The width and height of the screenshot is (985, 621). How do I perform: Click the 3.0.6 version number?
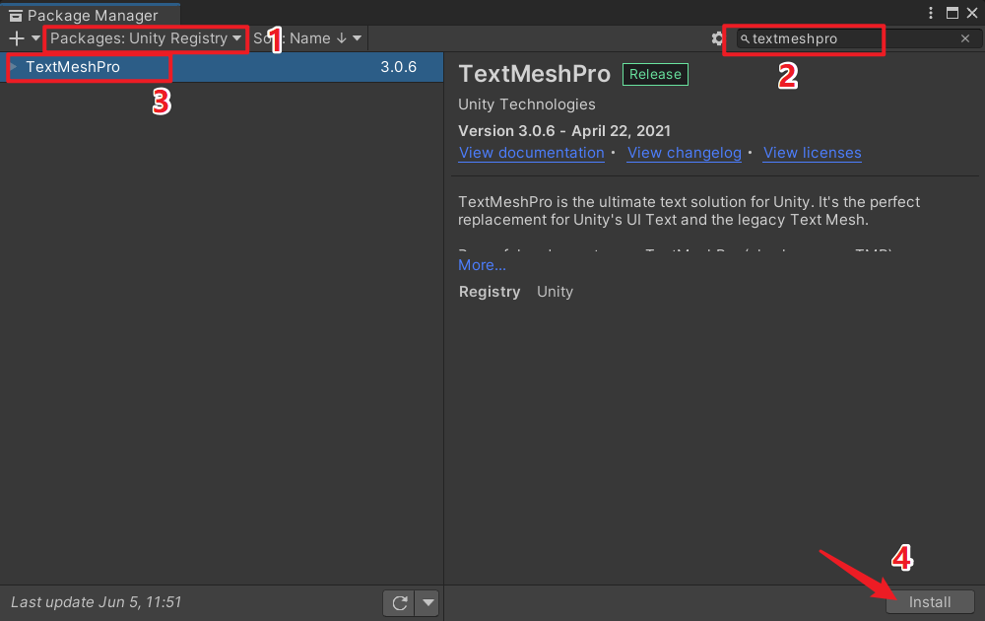(x=398, y=67)
